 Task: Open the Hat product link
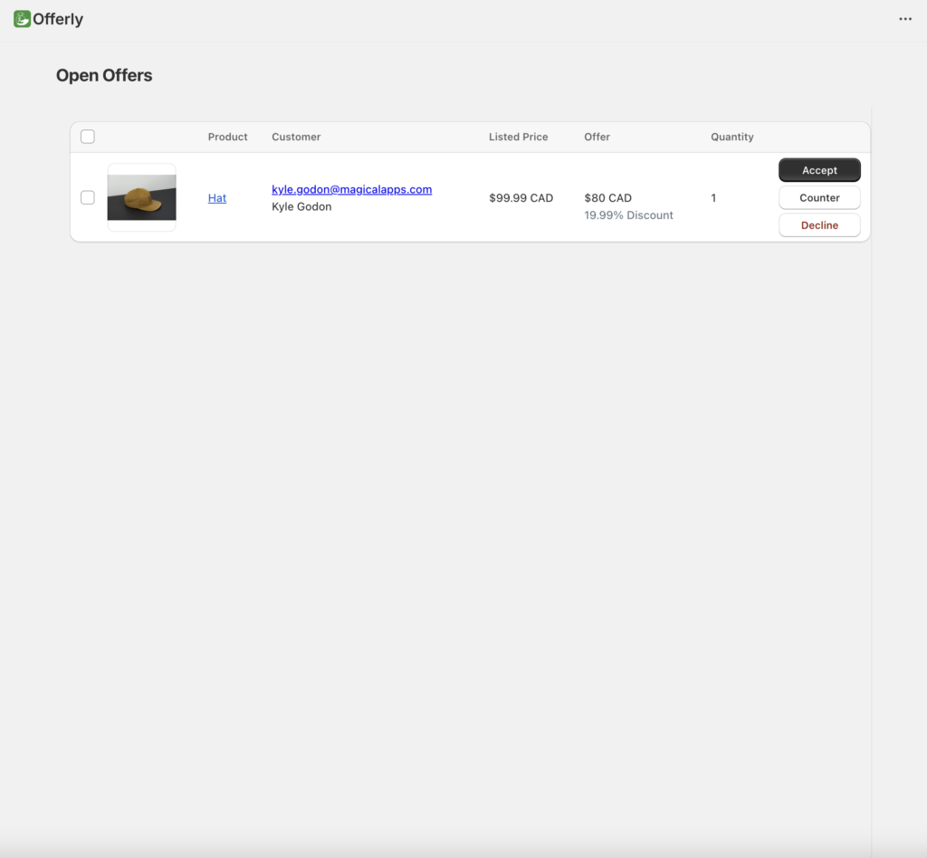217,198
